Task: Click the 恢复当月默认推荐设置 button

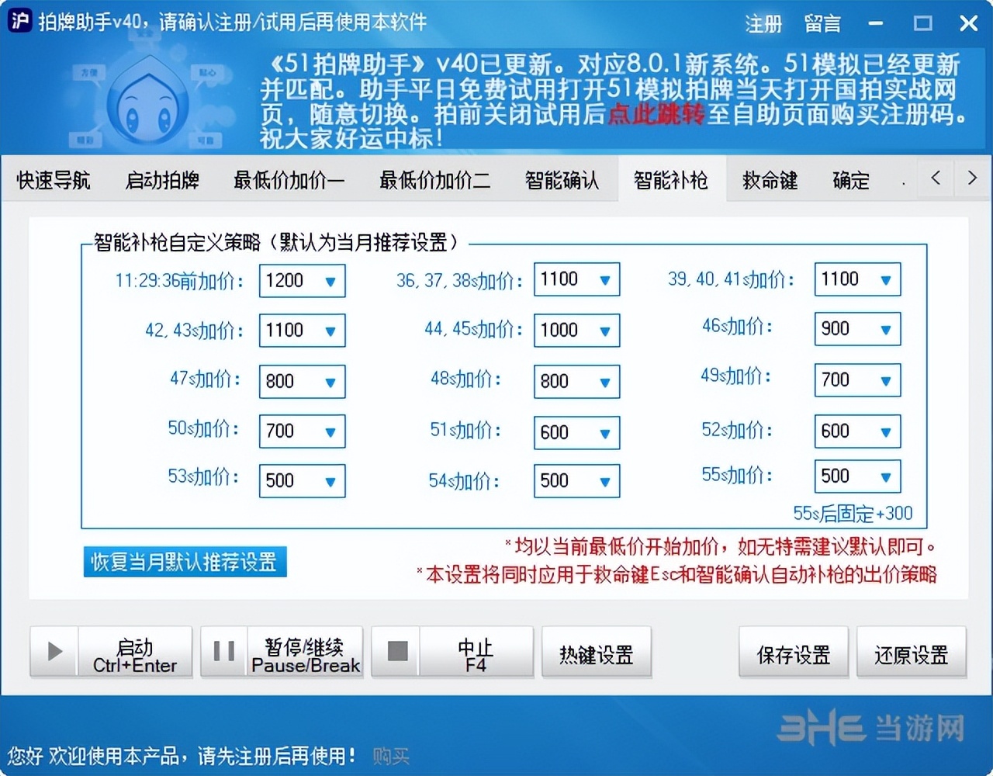Action: 185,562
